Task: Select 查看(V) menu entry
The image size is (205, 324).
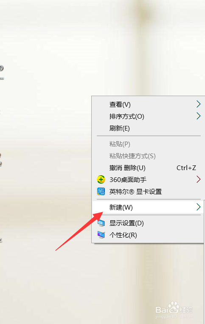Action: pyautogui.click(x=148, y=104)
